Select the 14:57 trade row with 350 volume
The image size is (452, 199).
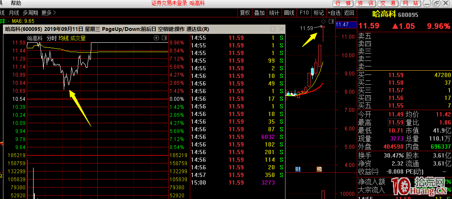(237, 175)
